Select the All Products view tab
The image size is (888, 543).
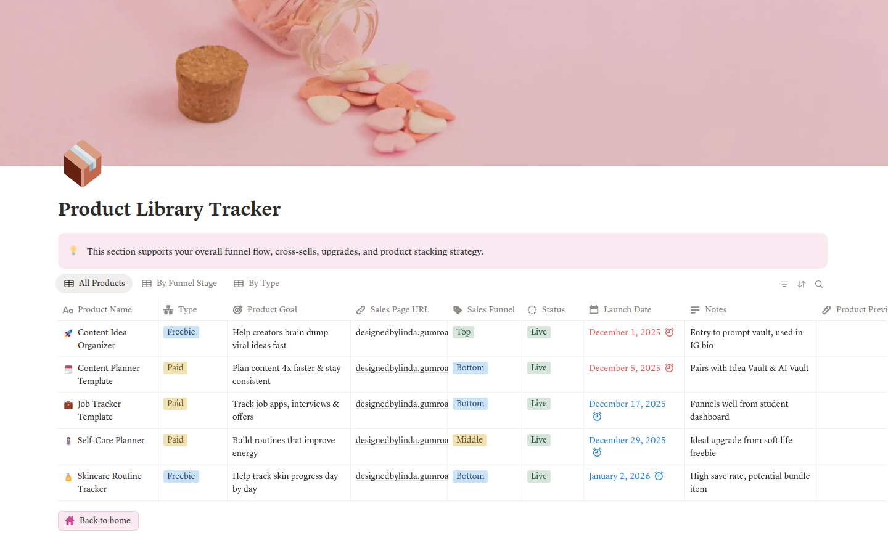(x=94, y=284)
